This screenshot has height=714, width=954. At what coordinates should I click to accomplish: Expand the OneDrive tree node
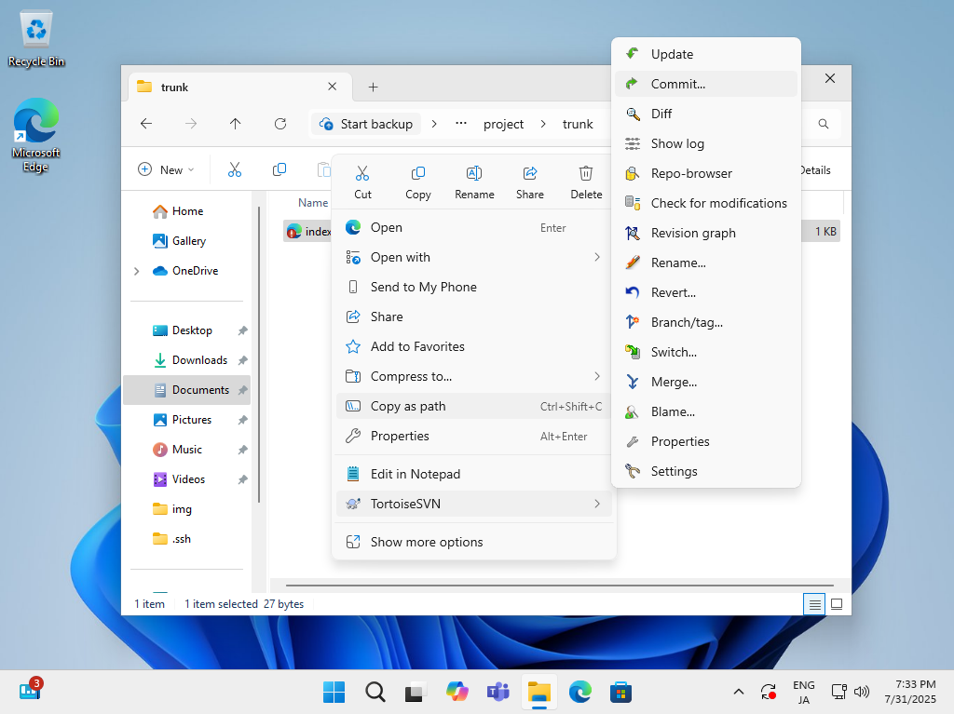(x=137, y=271)
